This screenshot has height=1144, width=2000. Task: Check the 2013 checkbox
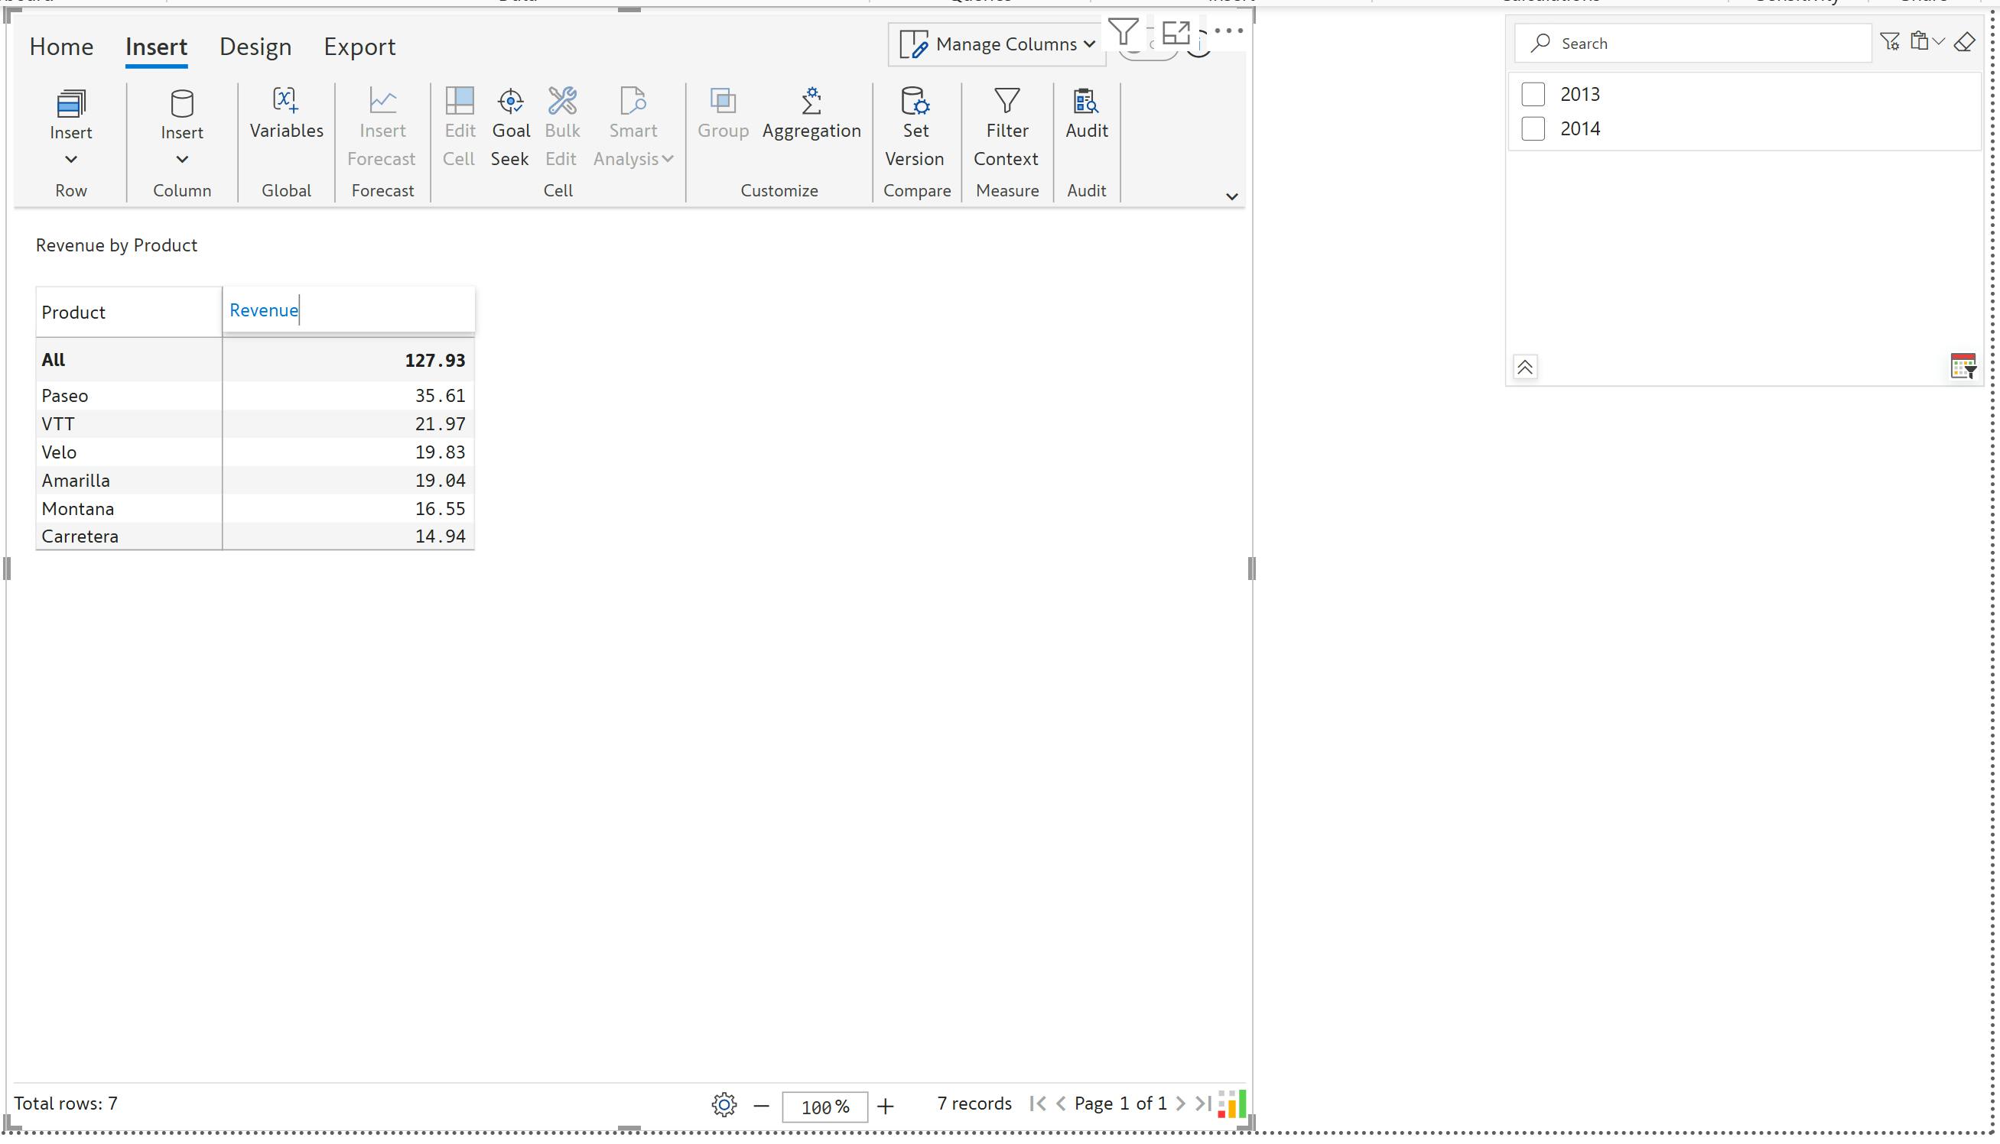click(x=1532, y=94)
